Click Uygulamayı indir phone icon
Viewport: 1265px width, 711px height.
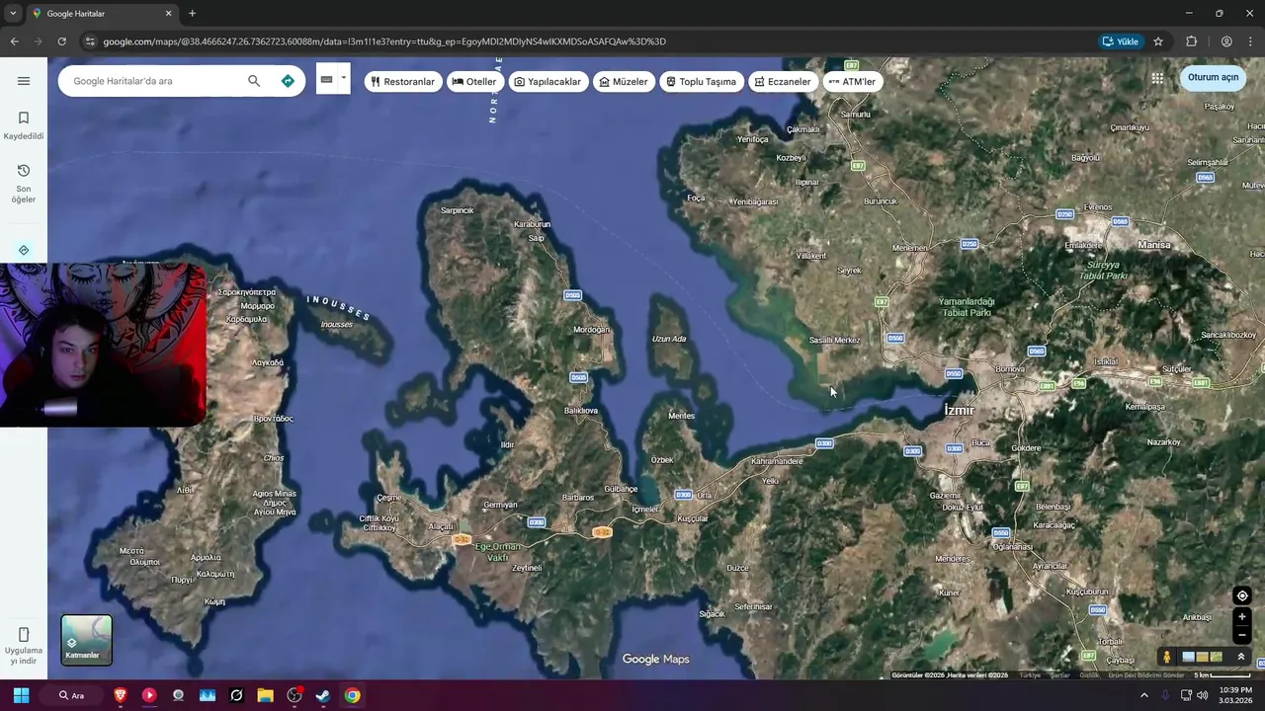pyautogui.click(x=24, y=634)
